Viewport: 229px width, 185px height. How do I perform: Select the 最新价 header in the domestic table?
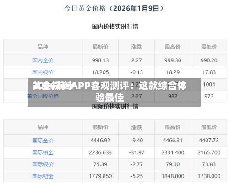pyautogui.click(x=100, y=47)
